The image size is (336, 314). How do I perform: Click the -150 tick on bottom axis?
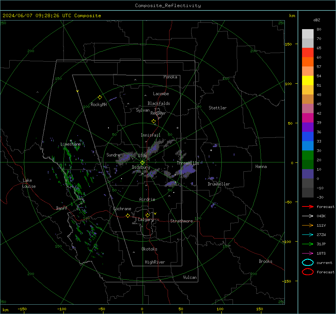pyautogui.click(x=22, y=309)
